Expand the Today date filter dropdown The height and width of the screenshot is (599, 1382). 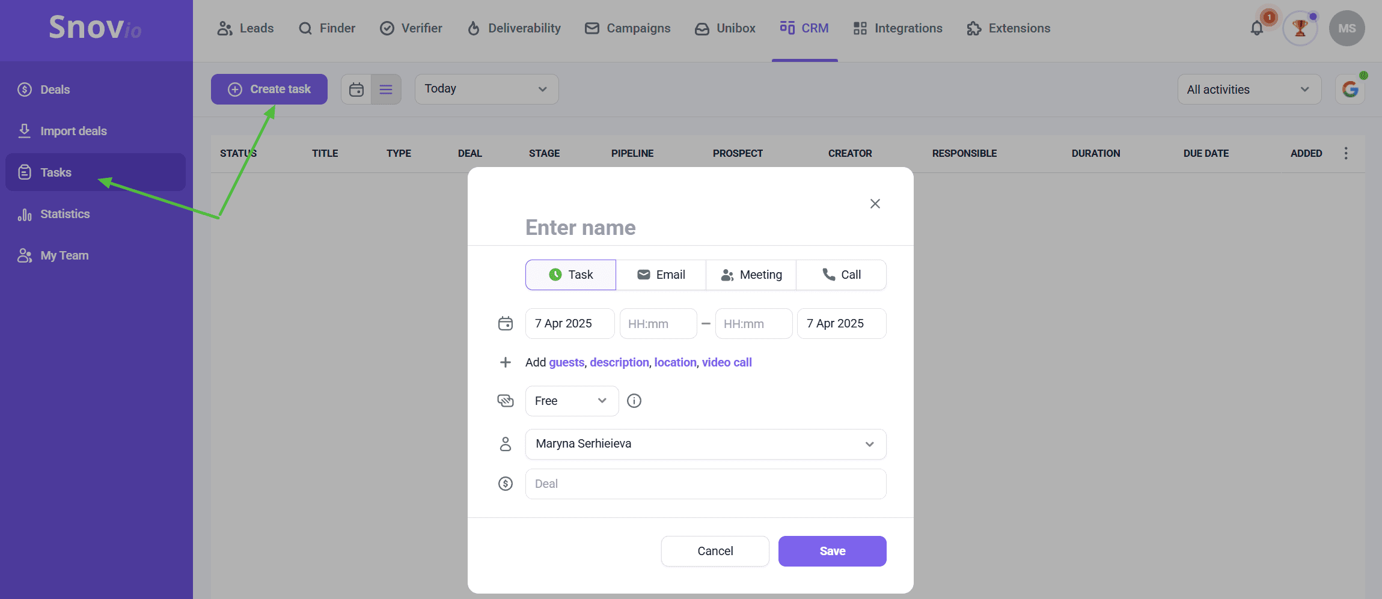pos(486,89)
